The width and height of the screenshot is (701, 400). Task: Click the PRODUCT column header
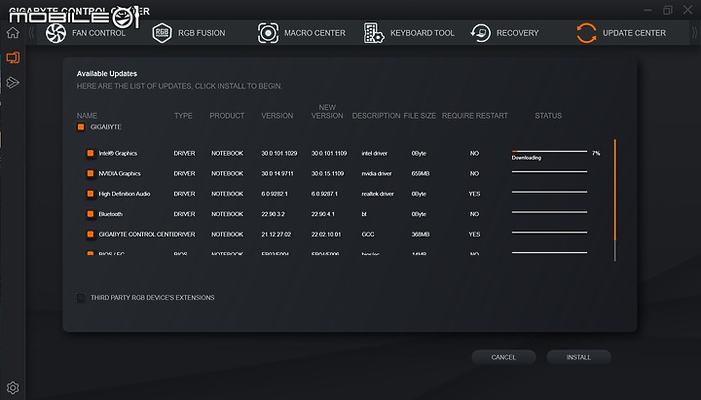227,115
